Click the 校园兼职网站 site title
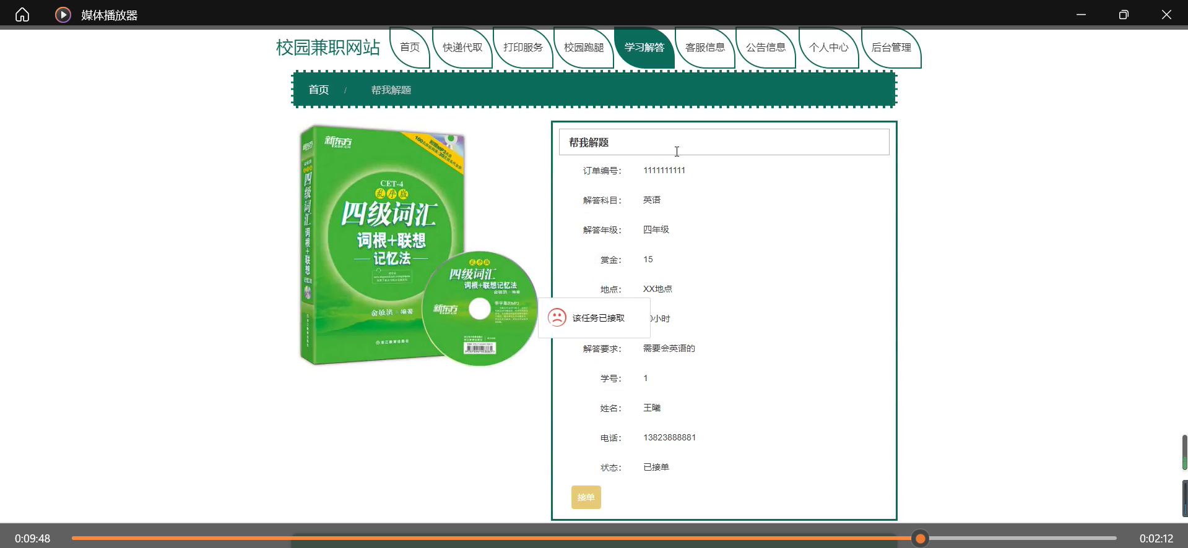Screen dimensions: 1188x548 328,48
